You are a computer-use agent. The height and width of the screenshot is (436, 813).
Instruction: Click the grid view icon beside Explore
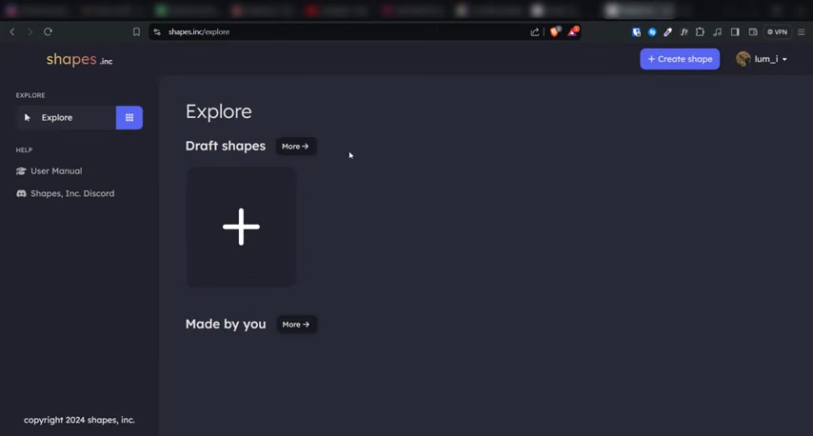pyautogui.click(x=129, y=118)
